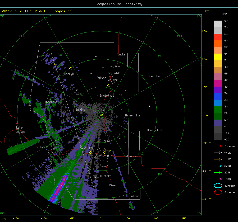The height and width of the screenshot is (222, 238).
Task: Click the Limestone label
Action: pyautogui.click(x=50, y=102)
